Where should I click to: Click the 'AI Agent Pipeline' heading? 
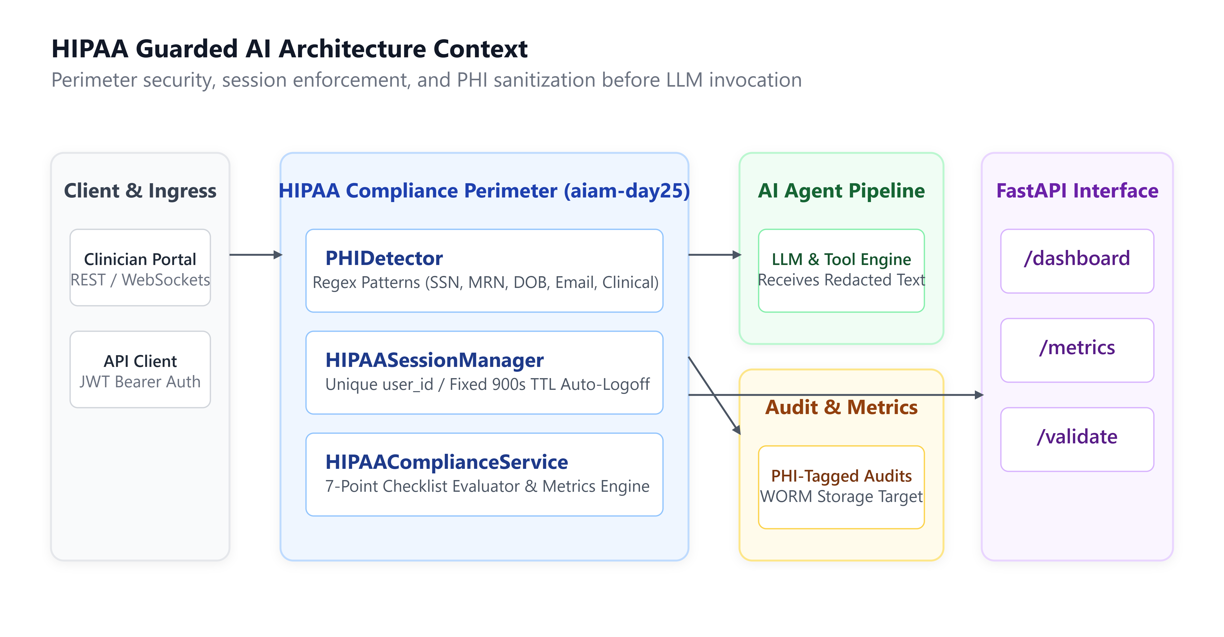coord(841,191)
